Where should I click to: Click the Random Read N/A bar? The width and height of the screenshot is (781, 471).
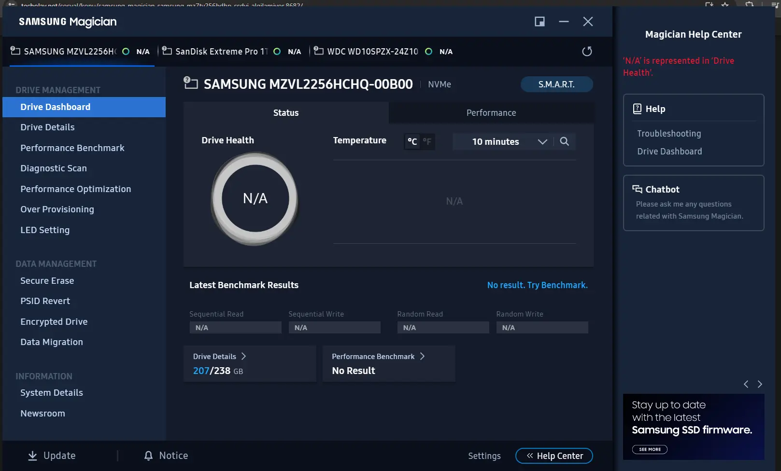click(443, 328)
